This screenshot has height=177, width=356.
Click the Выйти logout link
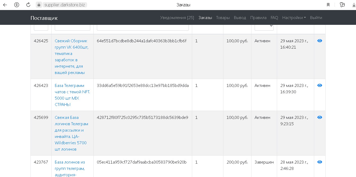click(x=316, y=18)
